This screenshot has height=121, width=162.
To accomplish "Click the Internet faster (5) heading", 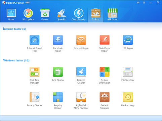I will pyautogui.click(x=14, y=29).
